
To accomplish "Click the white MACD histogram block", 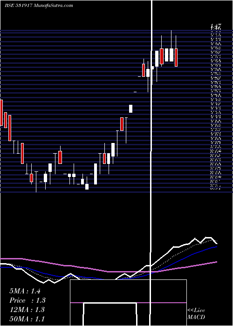I will (110, 314).
